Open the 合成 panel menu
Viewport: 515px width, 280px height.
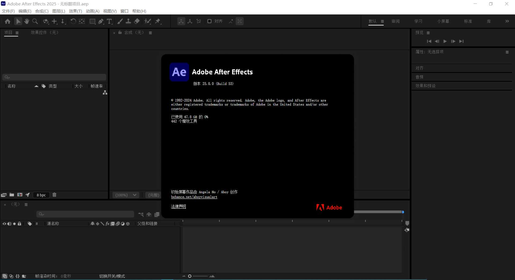click(x=150, y=33)
